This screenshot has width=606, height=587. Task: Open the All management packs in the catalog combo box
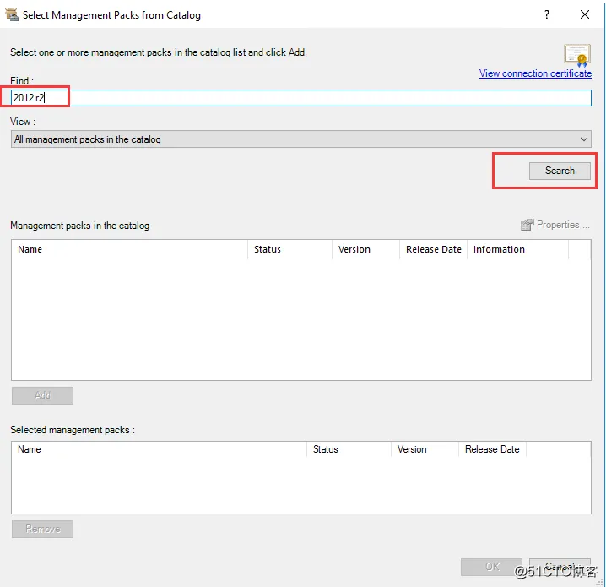300,139
